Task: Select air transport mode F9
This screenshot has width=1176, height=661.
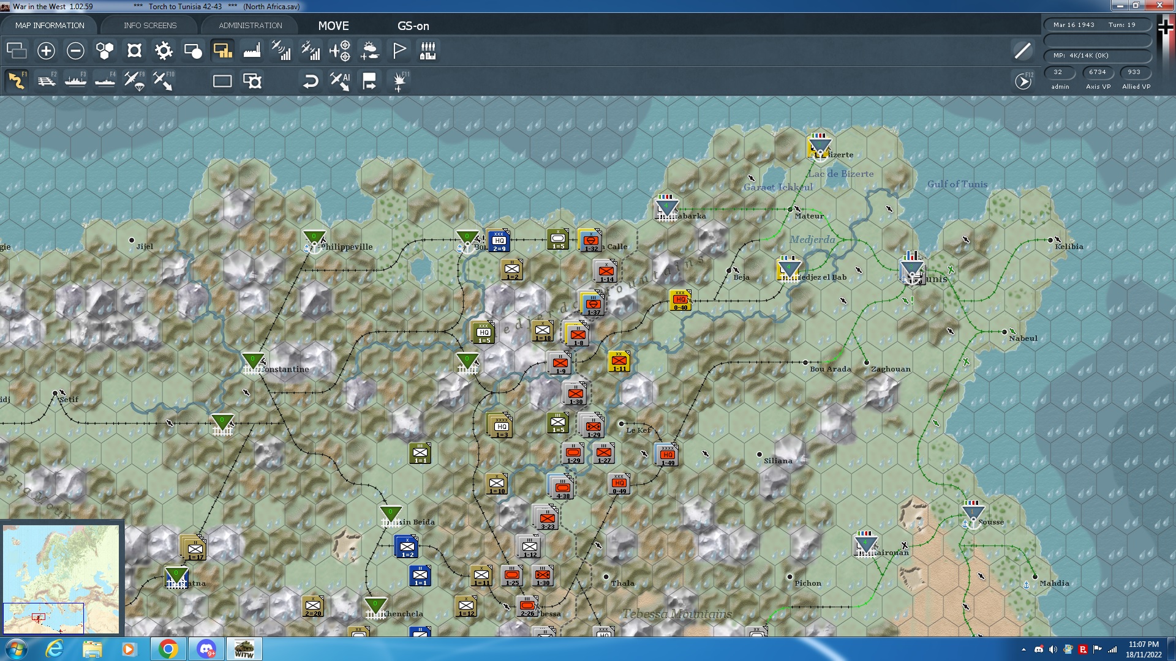Action: [134, 81]
